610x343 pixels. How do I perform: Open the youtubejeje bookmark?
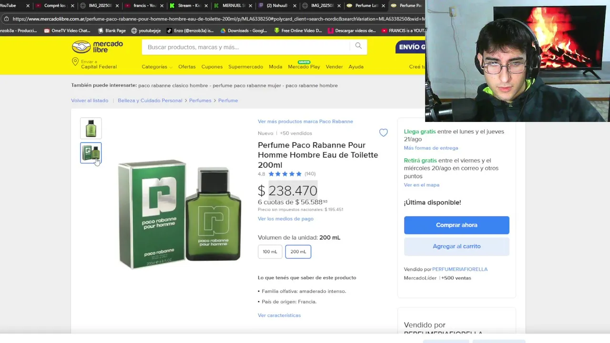146,30
